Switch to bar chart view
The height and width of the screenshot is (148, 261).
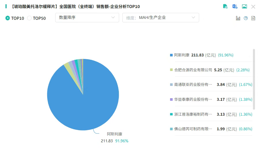click(238, 18)
